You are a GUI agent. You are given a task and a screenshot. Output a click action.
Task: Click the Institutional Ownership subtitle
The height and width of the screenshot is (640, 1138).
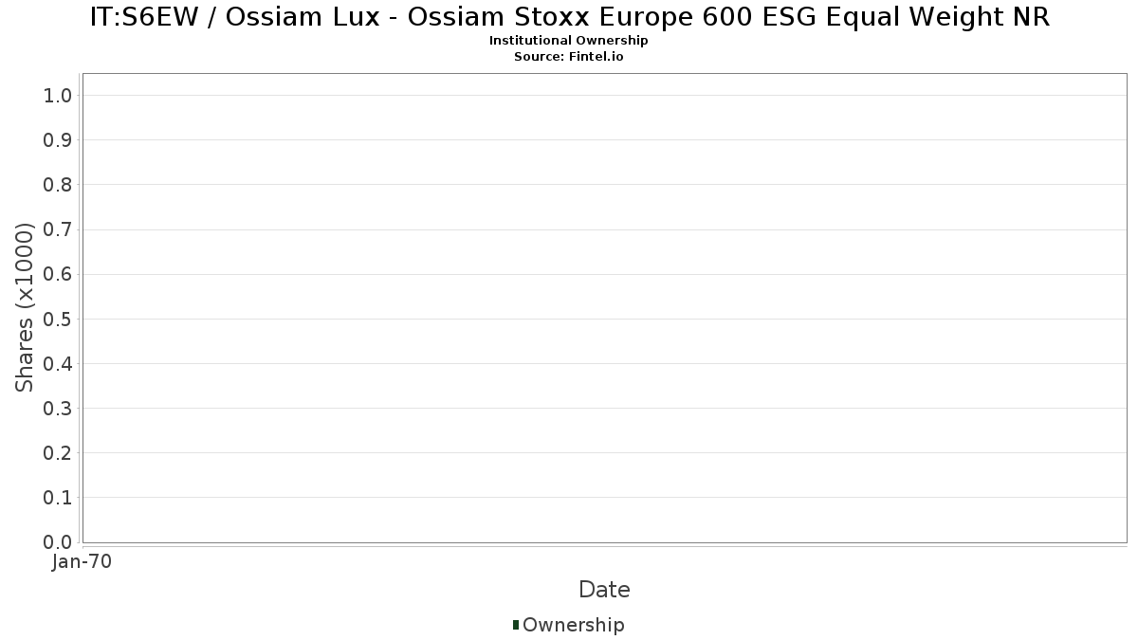click(569, 41)
